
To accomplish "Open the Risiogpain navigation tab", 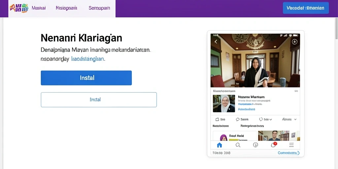I will click(66, 8).
